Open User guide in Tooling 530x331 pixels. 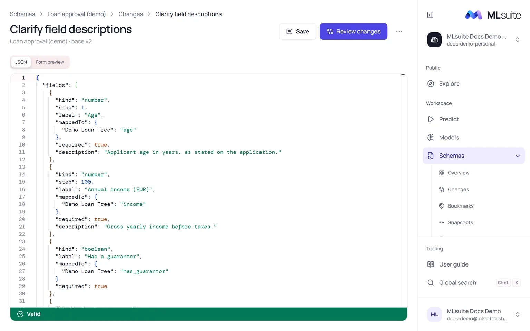(474, 264)
